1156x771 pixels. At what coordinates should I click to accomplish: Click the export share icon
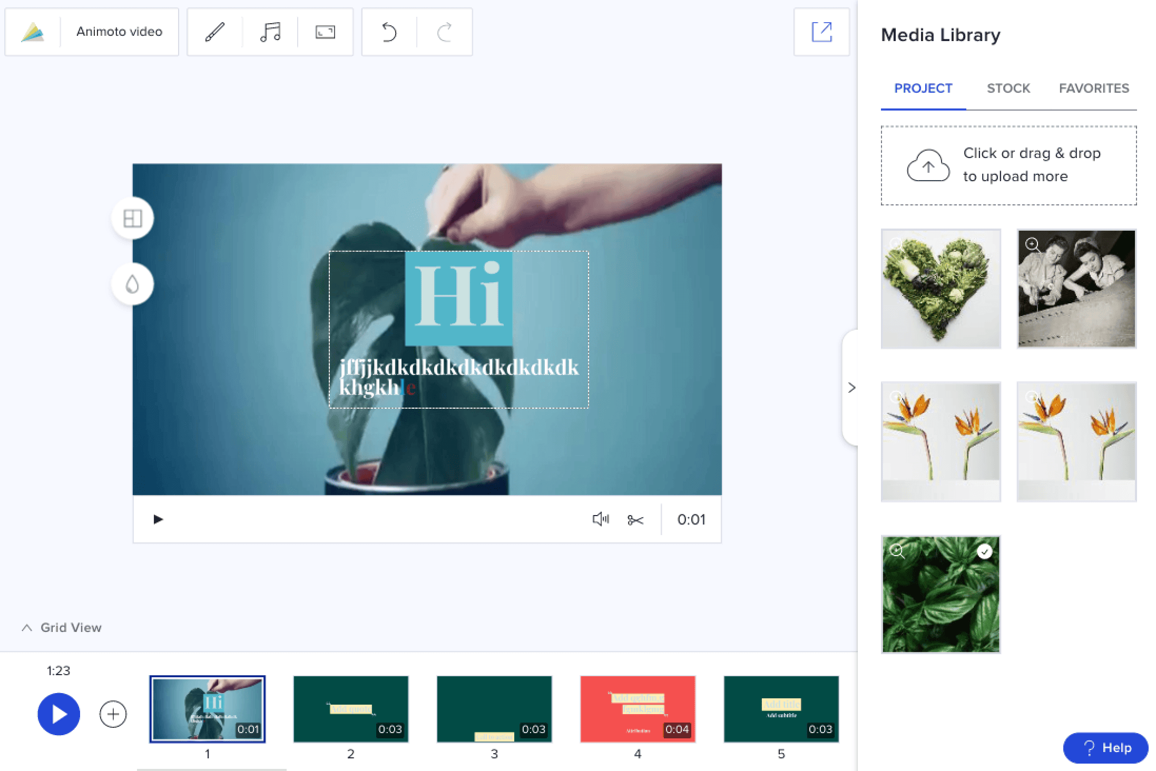click(821, 32)
